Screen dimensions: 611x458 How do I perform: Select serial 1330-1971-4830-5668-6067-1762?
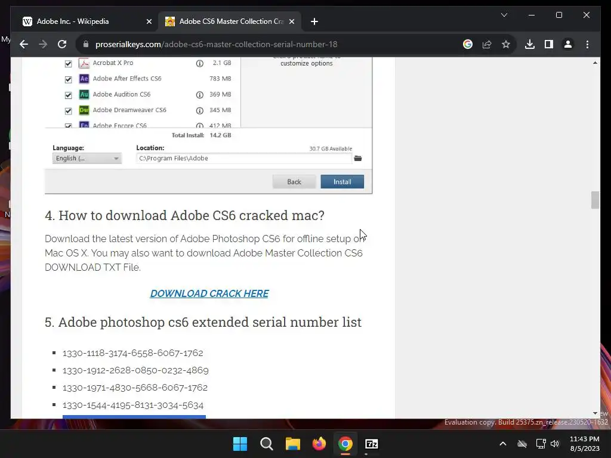pyautogui.click(x=135, y=388)
